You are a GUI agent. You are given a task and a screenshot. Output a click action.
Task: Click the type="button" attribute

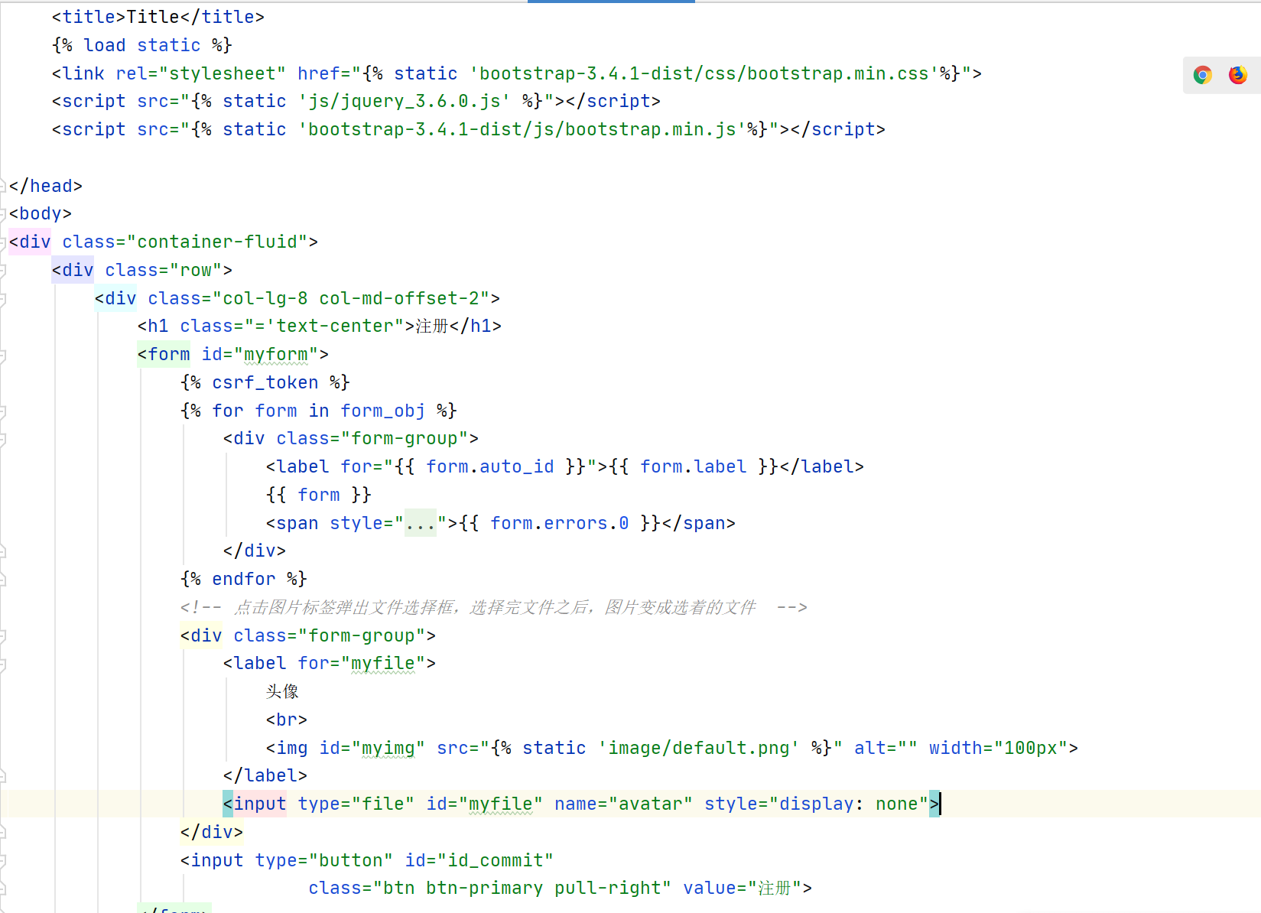(324, 860)
